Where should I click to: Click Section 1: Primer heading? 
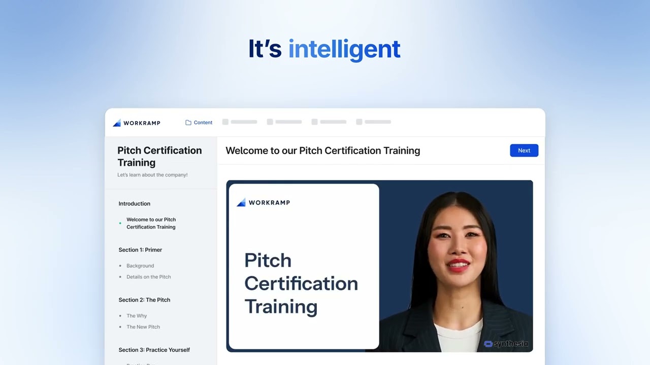[x=140, y=250]
